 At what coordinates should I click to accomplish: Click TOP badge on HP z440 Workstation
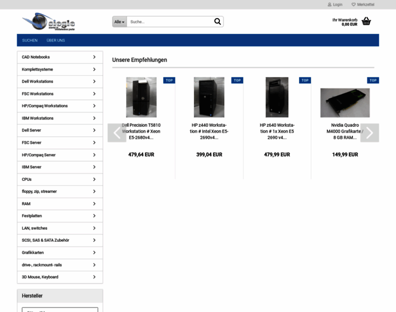coord(237,81)
